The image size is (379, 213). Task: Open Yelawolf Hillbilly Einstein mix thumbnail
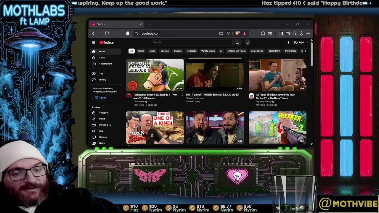click(215, 75)
